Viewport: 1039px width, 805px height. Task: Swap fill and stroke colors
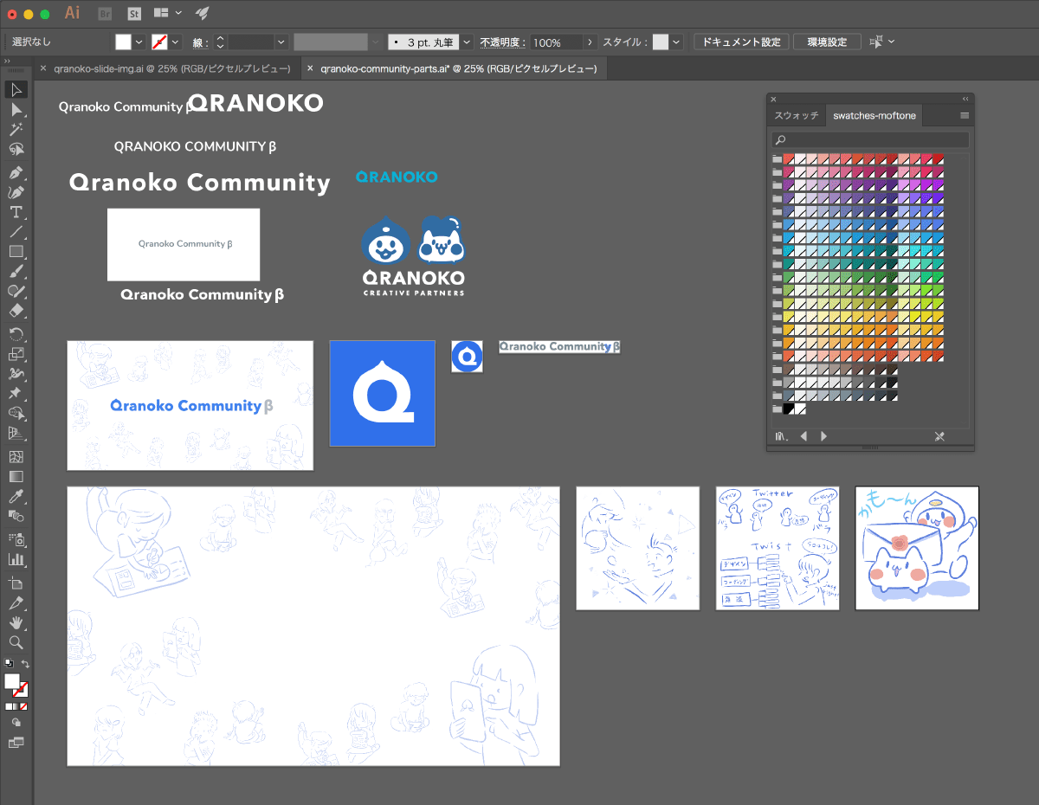pyautogui.click(x=26, y=664)
